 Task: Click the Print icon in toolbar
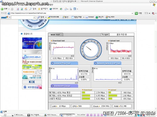71,9
